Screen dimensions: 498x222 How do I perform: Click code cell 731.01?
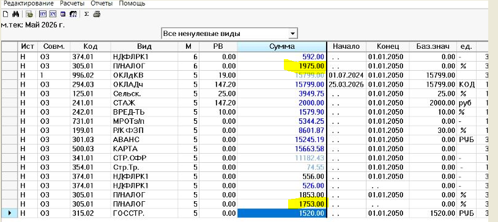(90, 121)
